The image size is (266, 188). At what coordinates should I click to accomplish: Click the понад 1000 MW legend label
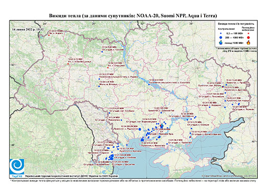click(x=234, y=43)
